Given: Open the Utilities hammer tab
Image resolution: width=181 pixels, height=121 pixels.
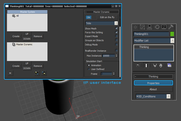Looking at the screenshot, I should (171, 27).
